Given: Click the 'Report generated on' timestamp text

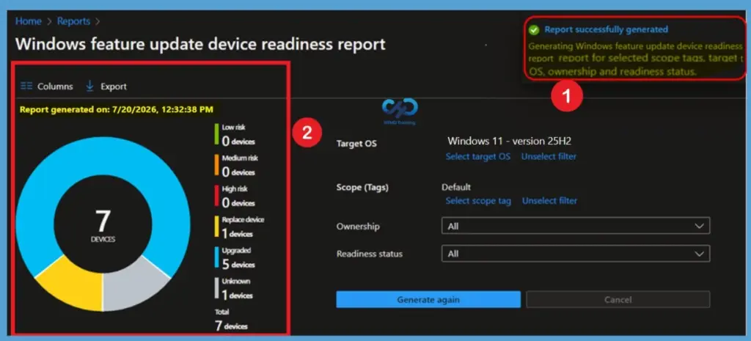Looking at the screenshot, I should [117, 110].
